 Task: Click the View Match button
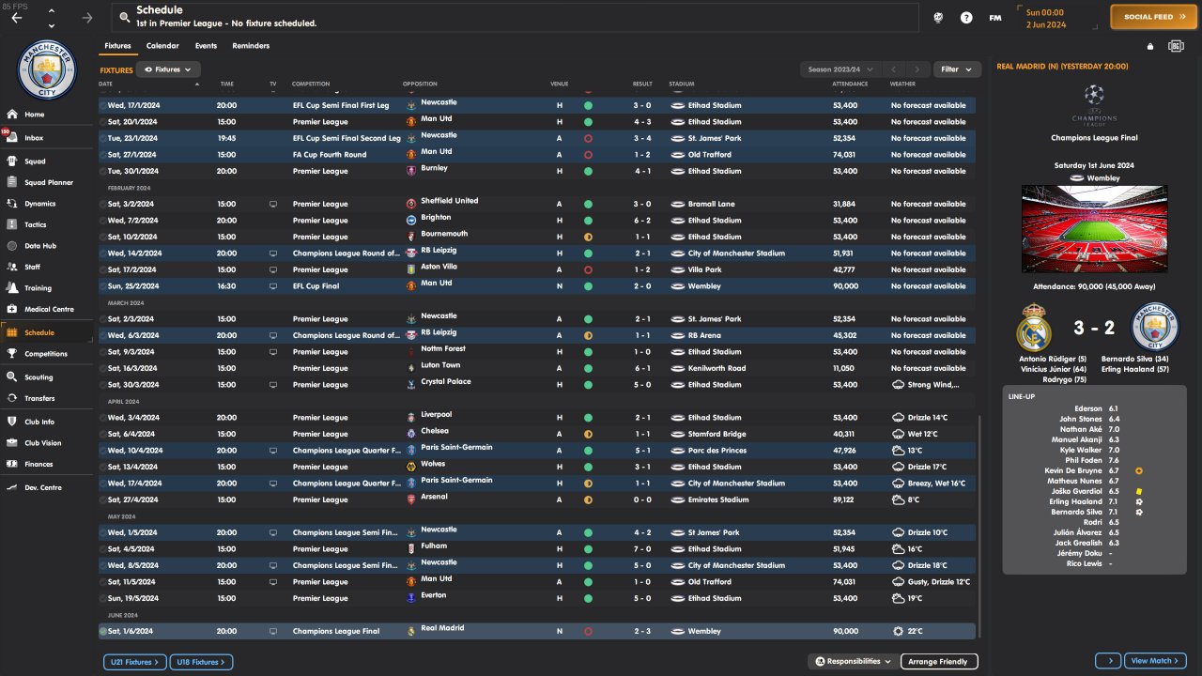pyautogui.click(x=1155, y=661)
